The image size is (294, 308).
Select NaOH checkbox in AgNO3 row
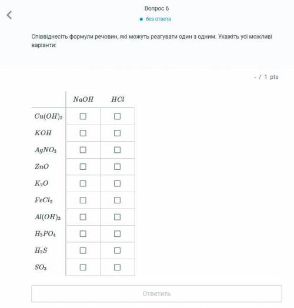pyautogui.click(x=83, y=150)
